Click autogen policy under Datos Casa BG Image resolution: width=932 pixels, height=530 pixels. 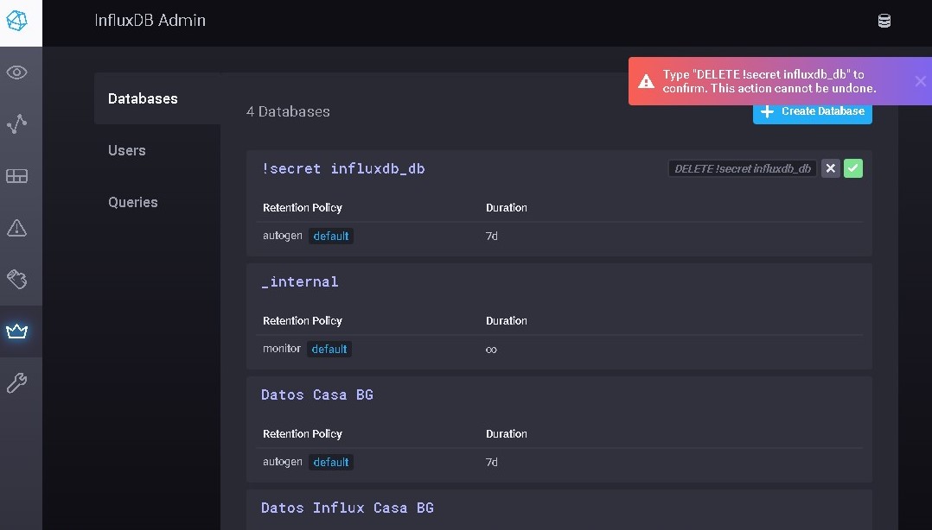(x=283, y=462)
